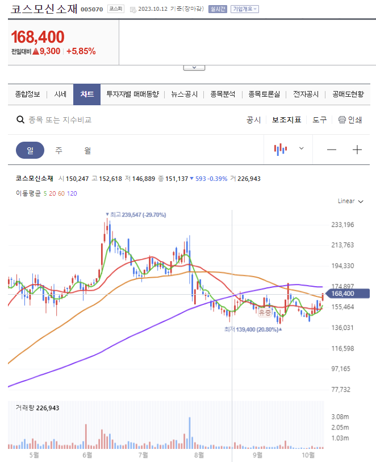
Task: Click the 보조지표 button
Action: pos(287,120)
